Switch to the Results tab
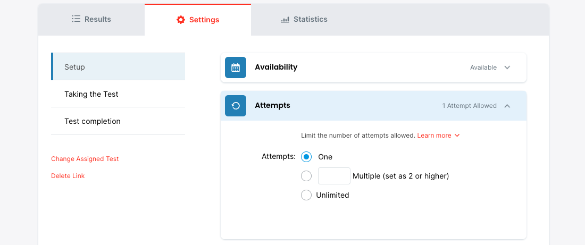Screen dimensions: 585x245 [91, 19]
